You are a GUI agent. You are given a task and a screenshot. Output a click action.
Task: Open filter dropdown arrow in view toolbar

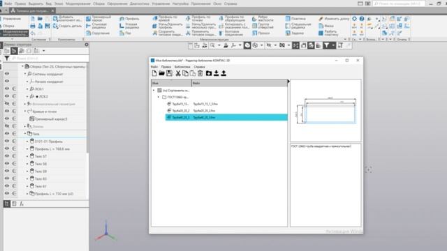pyautogui.click(x=333, y=45)
